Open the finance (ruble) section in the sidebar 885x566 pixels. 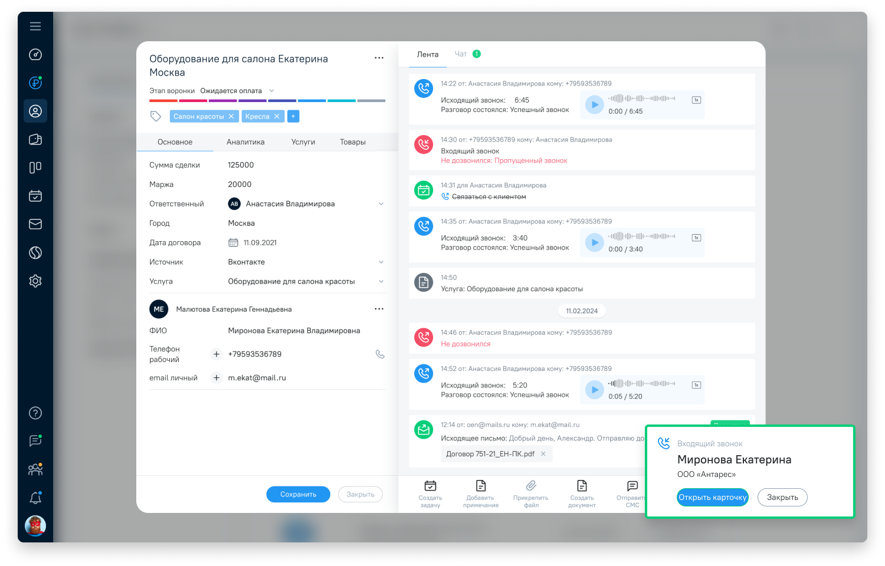point(35,83)
